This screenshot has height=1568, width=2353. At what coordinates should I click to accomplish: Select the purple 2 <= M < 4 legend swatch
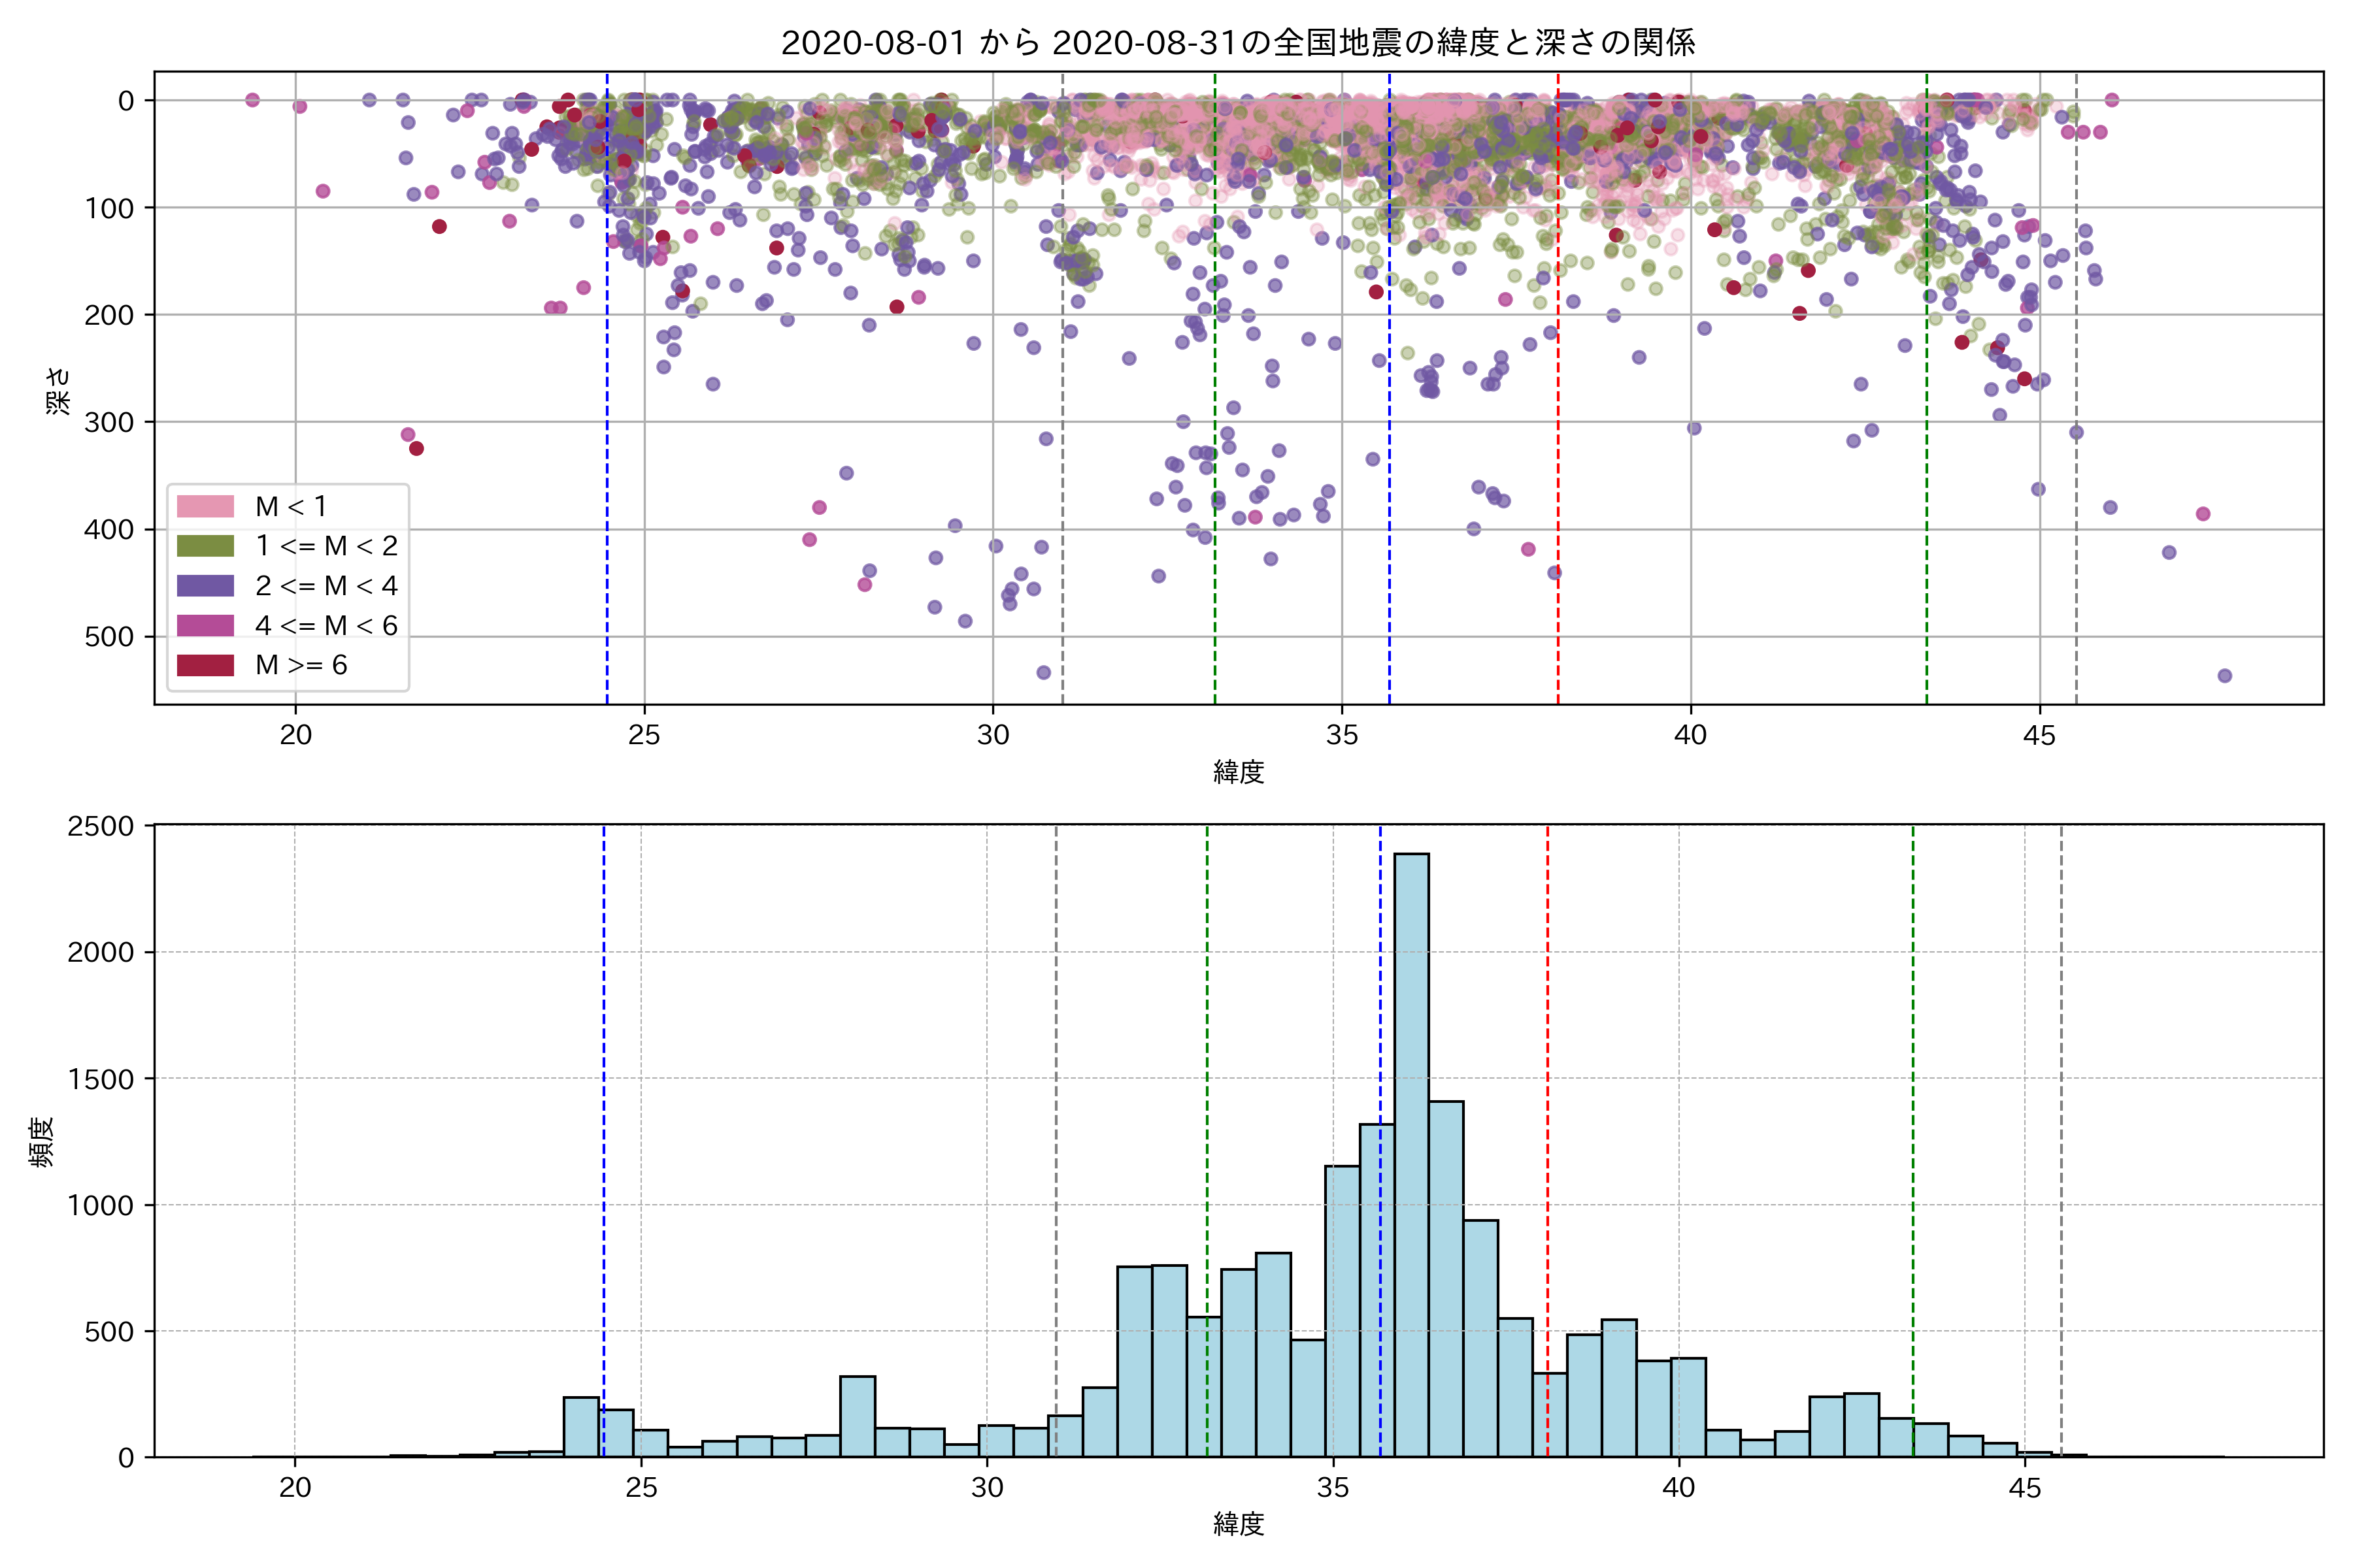tap(205, 586)
